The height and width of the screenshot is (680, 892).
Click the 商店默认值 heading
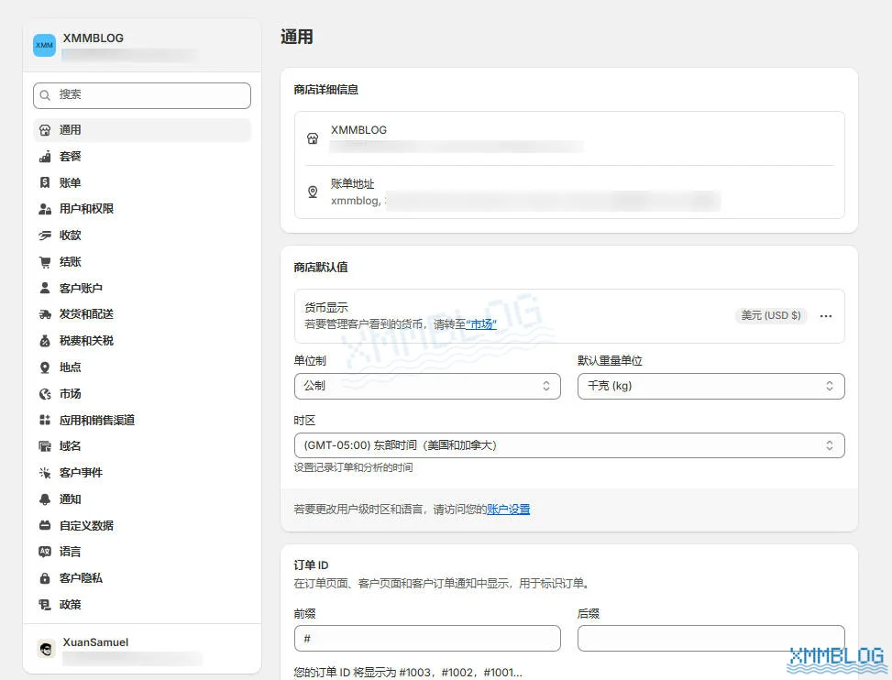click(321, 268)
